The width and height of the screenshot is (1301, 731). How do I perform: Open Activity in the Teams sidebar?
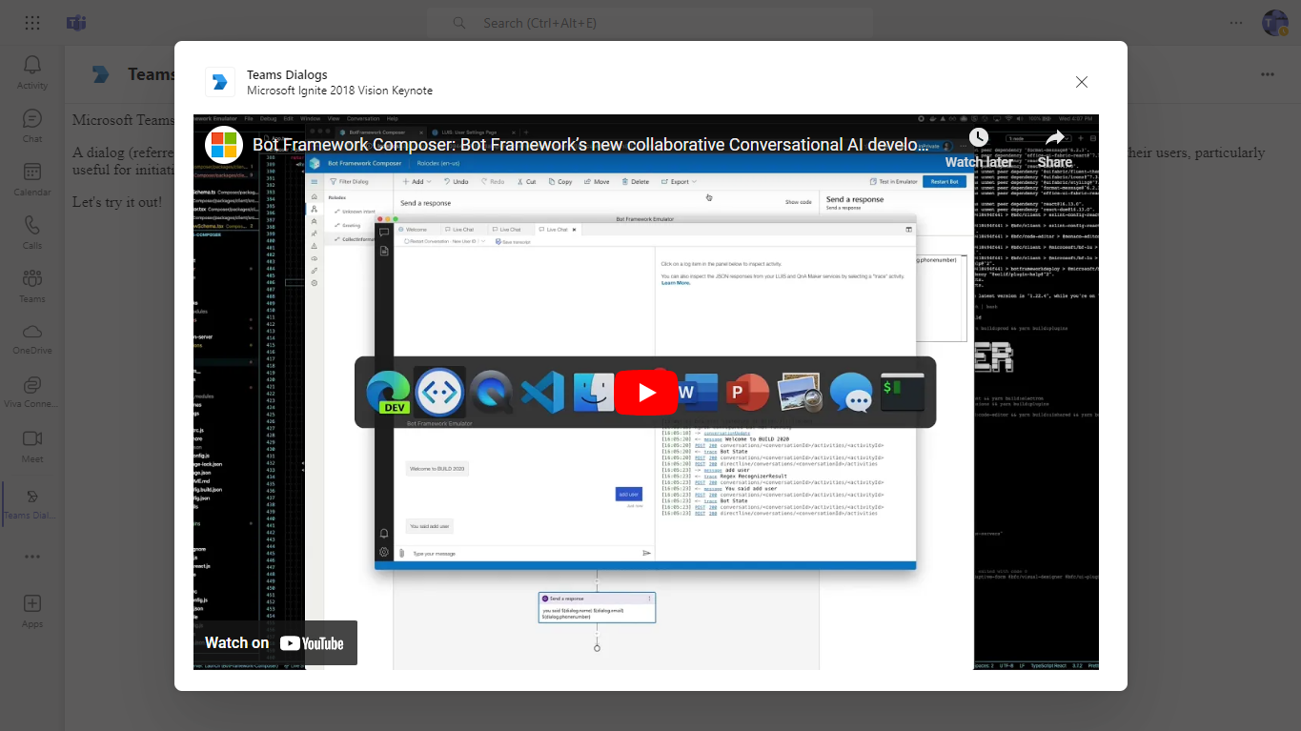click(x=32, y=72)
